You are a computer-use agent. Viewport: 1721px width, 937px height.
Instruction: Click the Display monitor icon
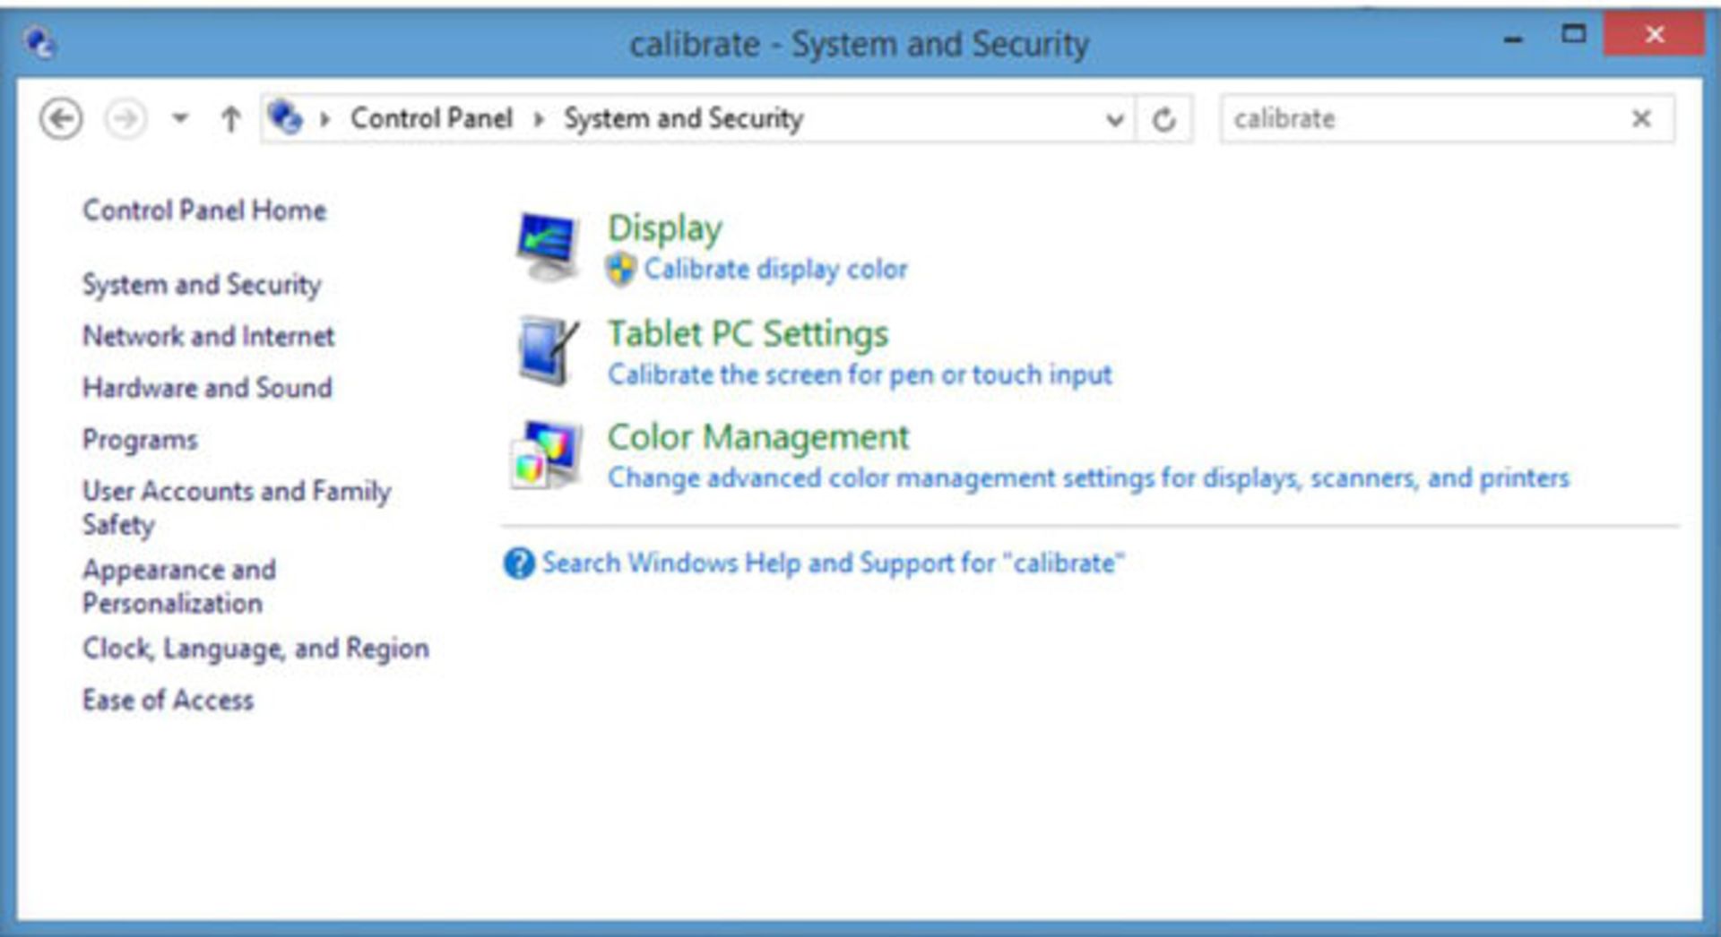(x=547, y=246)
